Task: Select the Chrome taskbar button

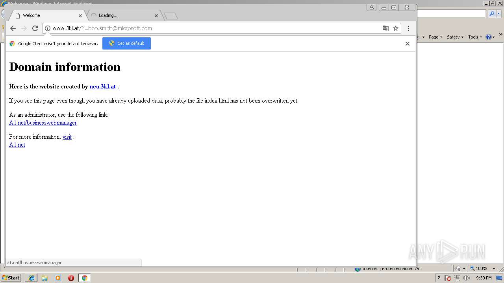Action: (x=84, y=278)
